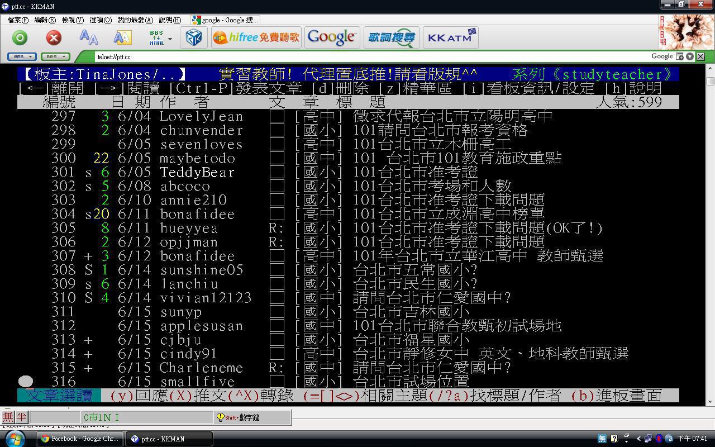This screenshot has width=715, height=447.
Task: Expand the WEB mode dropdown
Action: click(22, 56)
